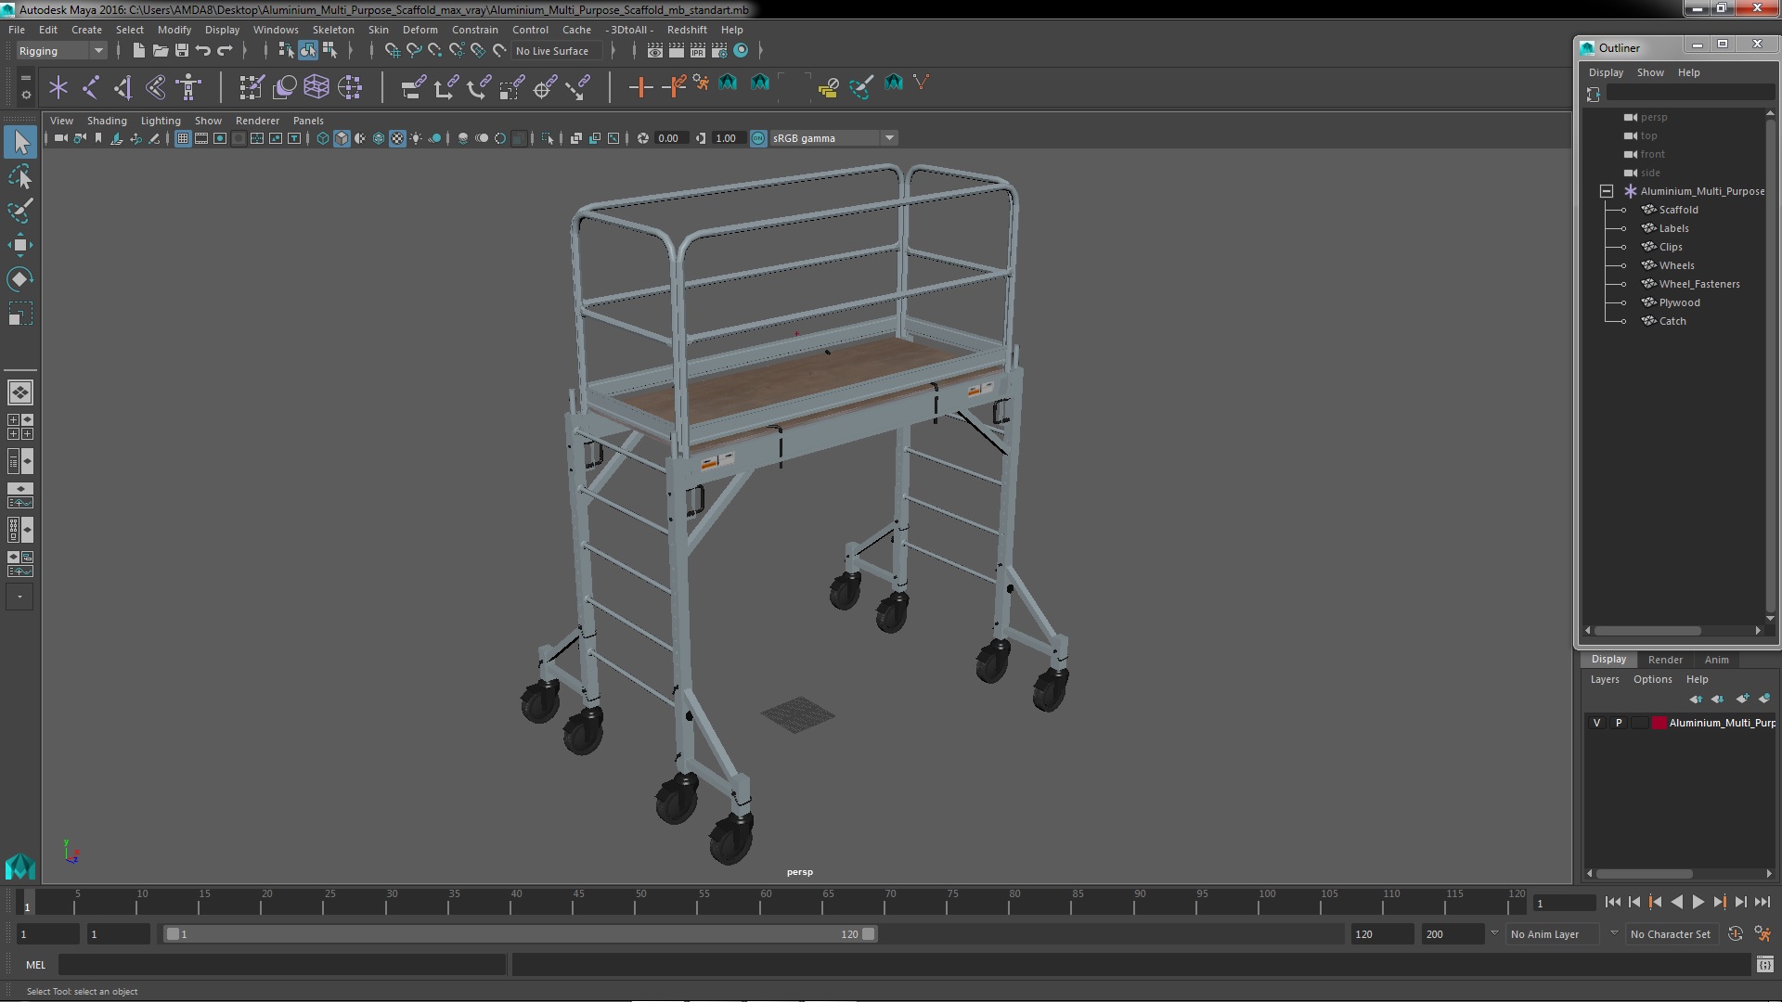Click the IK Handle tool icon
This screenshot has height=1002, width=1782.
[123, 87]
